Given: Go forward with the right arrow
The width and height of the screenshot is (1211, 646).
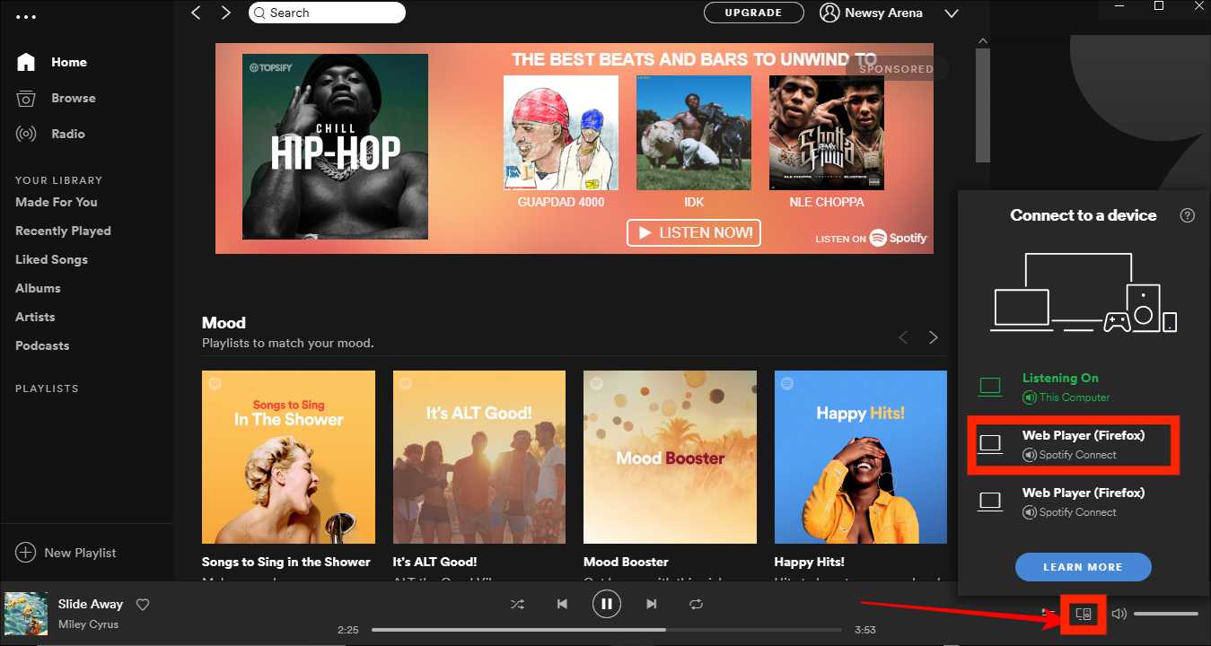Looking at the screenshot, I should tap(226, 13).
